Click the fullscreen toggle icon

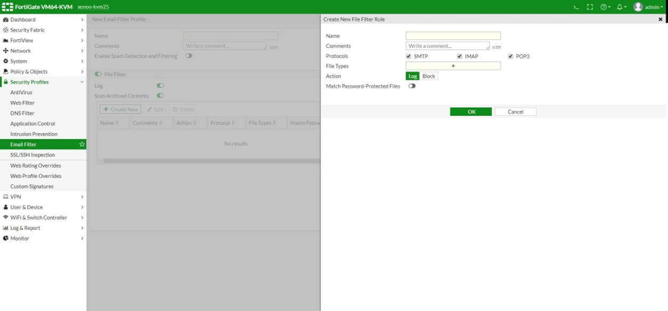[590, 7]
